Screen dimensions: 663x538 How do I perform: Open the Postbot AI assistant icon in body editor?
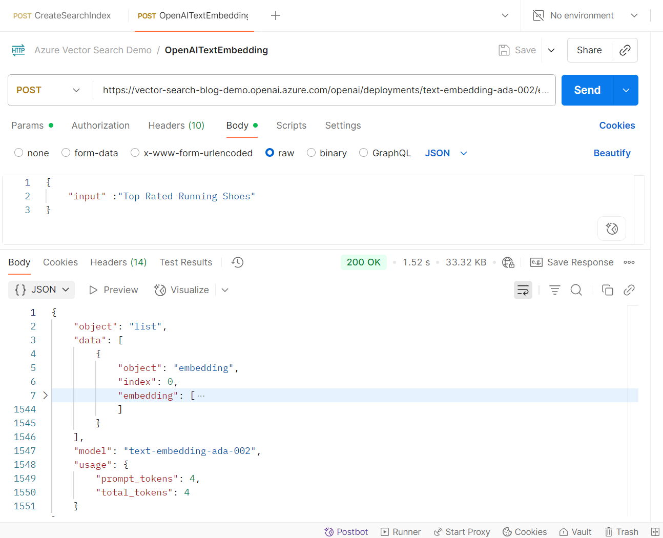612,229
